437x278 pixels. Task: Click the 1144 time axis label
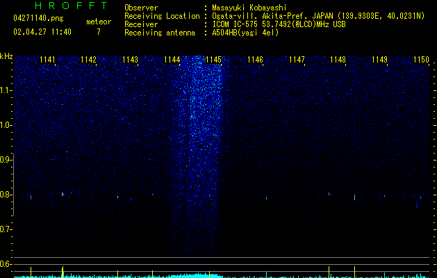tap(172, 60)
